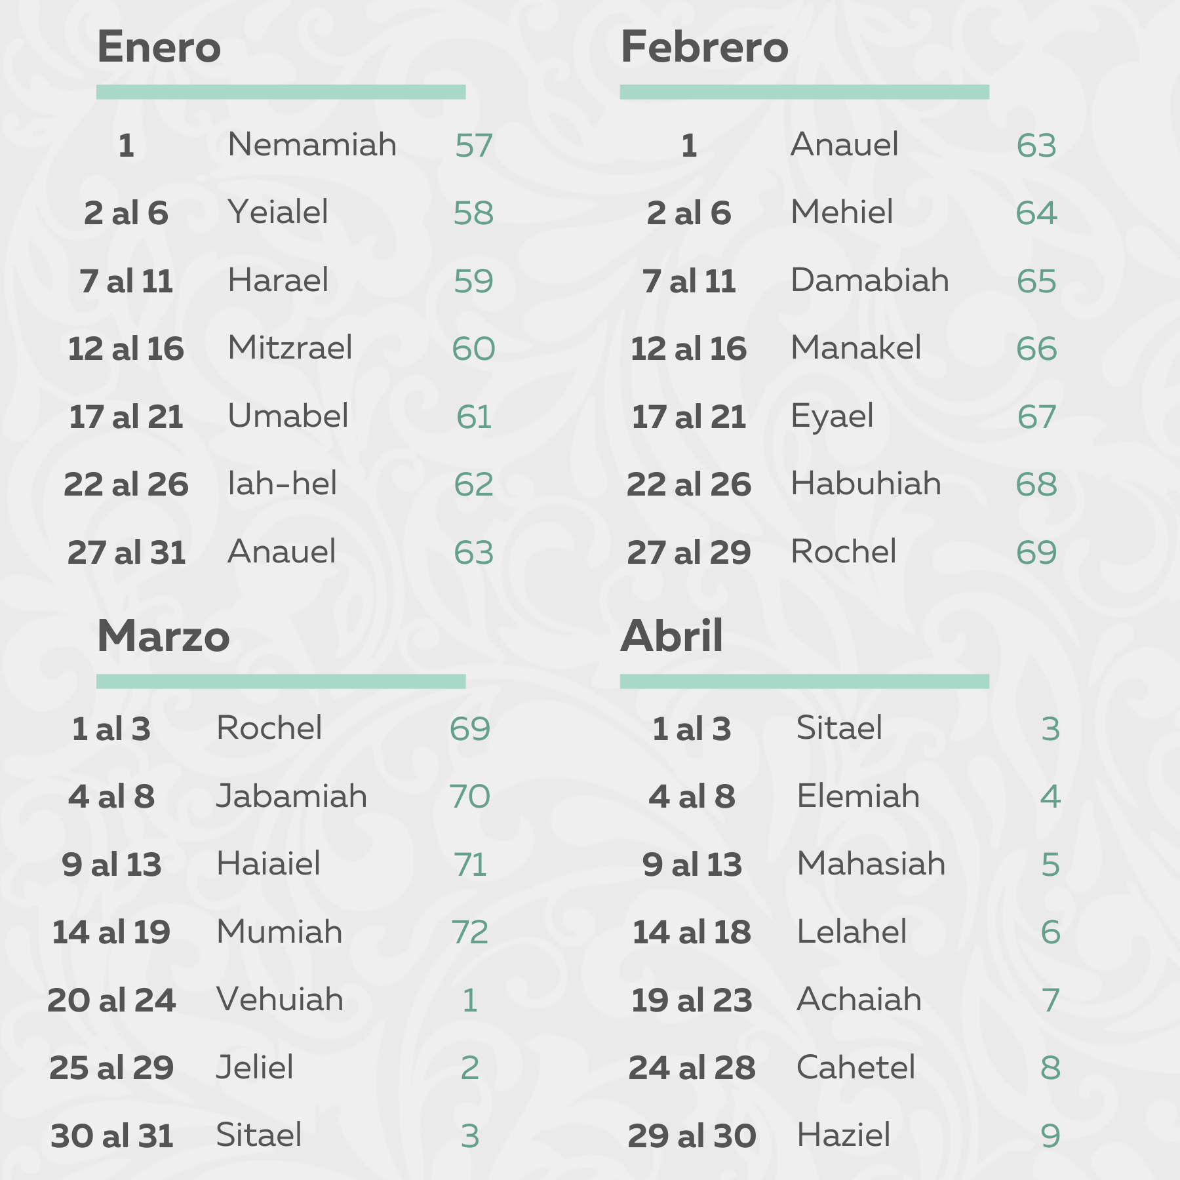Click number 72 next to Mumiah

tap(470, 932)
